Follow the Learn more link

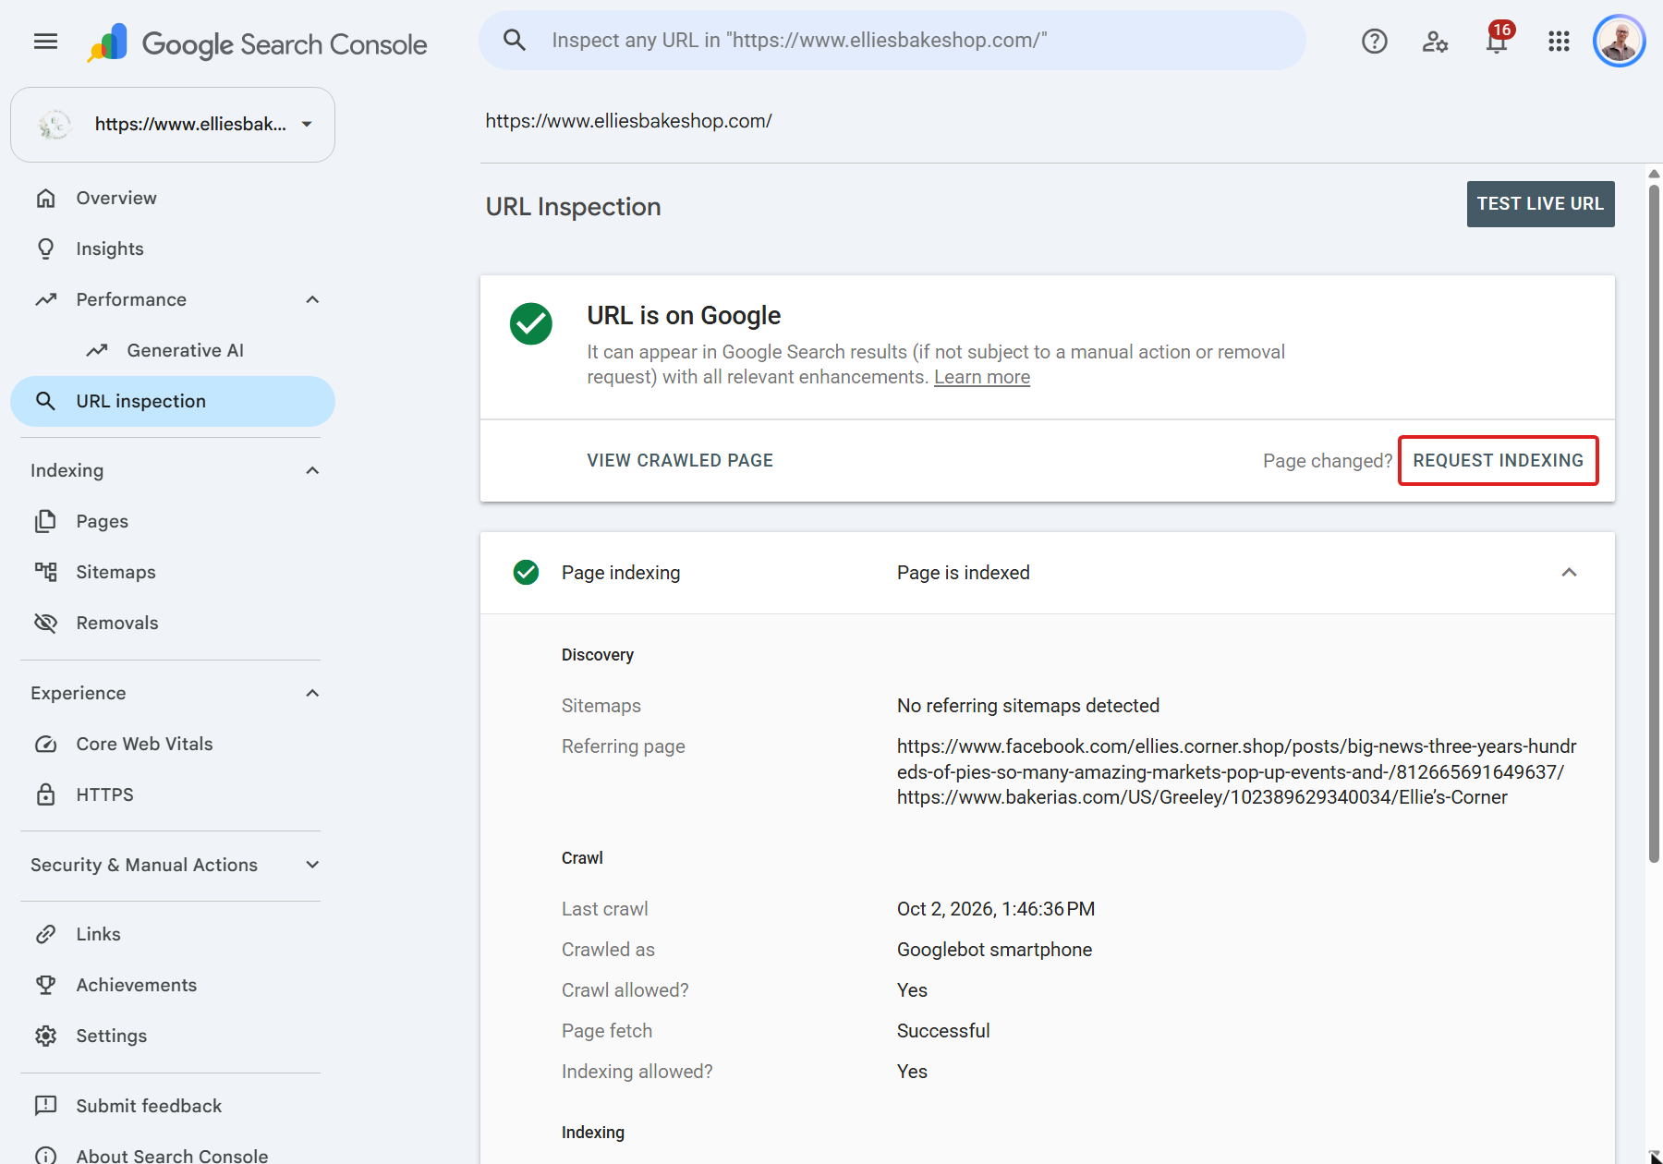tap(981, 377)
